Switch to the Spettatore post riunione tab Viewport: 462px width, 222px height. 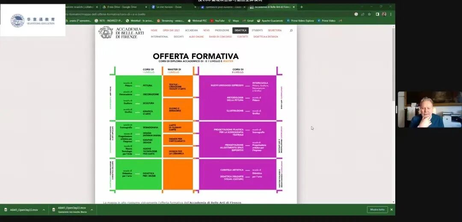[x=222, y=7]
